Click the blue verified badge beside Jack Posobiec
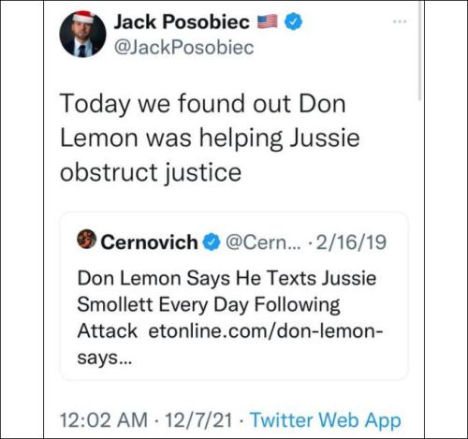The width and height of the screenshot is (468, 439). (294, 22)
